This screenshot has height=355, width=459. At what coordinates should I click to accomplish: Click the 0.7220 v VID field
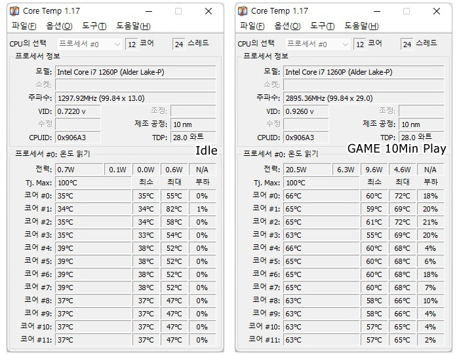(78, 111)
